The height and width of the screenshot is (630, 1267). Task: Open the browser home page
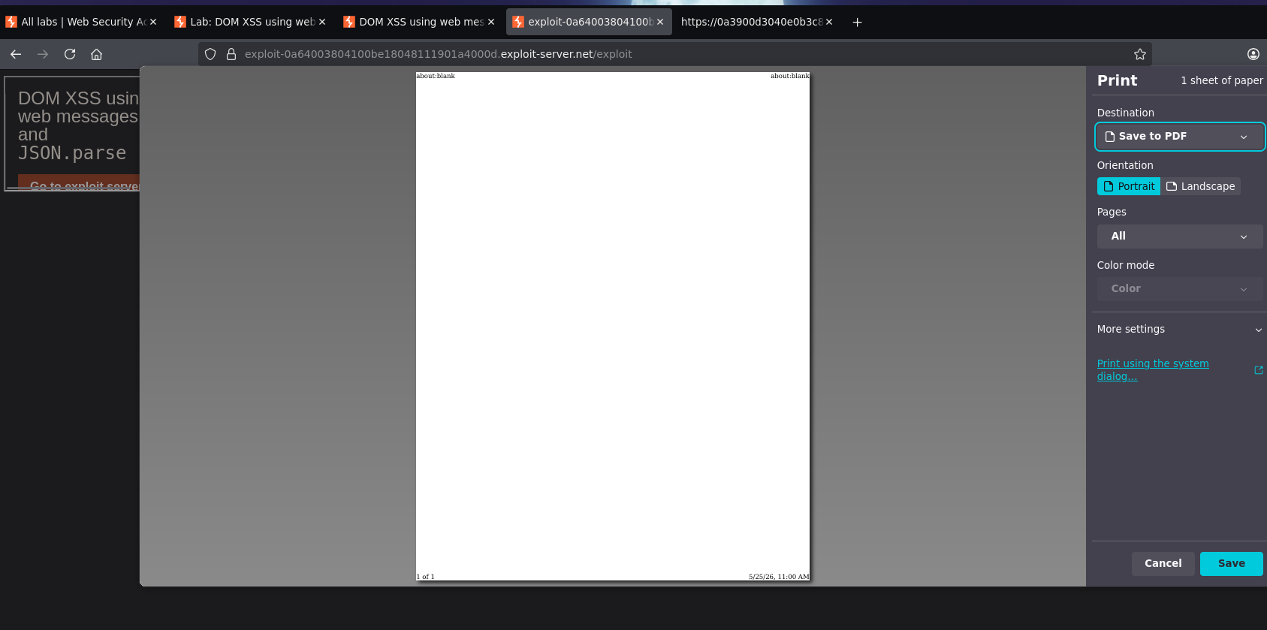(96, 54)
